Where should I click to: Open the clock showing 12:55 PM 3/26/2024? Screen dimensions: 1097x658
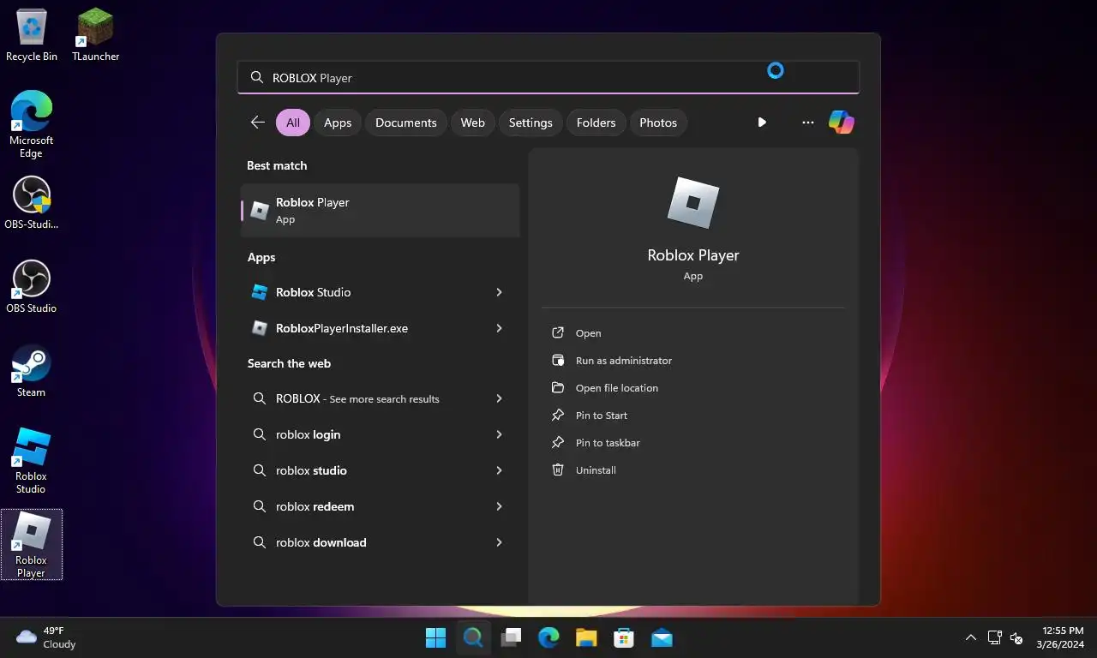tap(1060, 637)
